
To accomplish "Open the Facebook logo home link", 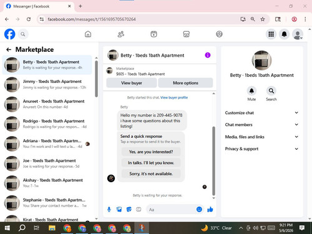I will pos(9,34).
